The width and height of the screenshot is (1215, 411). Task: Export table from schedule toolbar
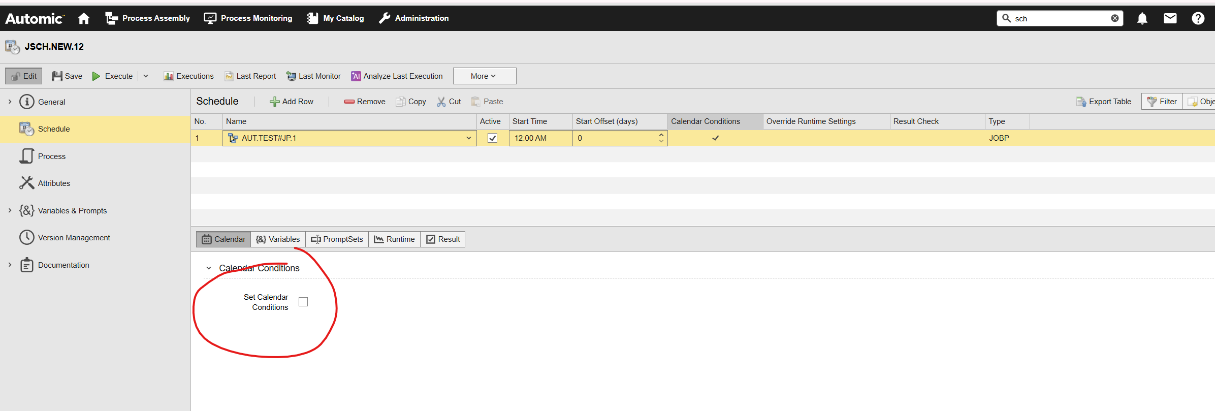[1104, 102]
